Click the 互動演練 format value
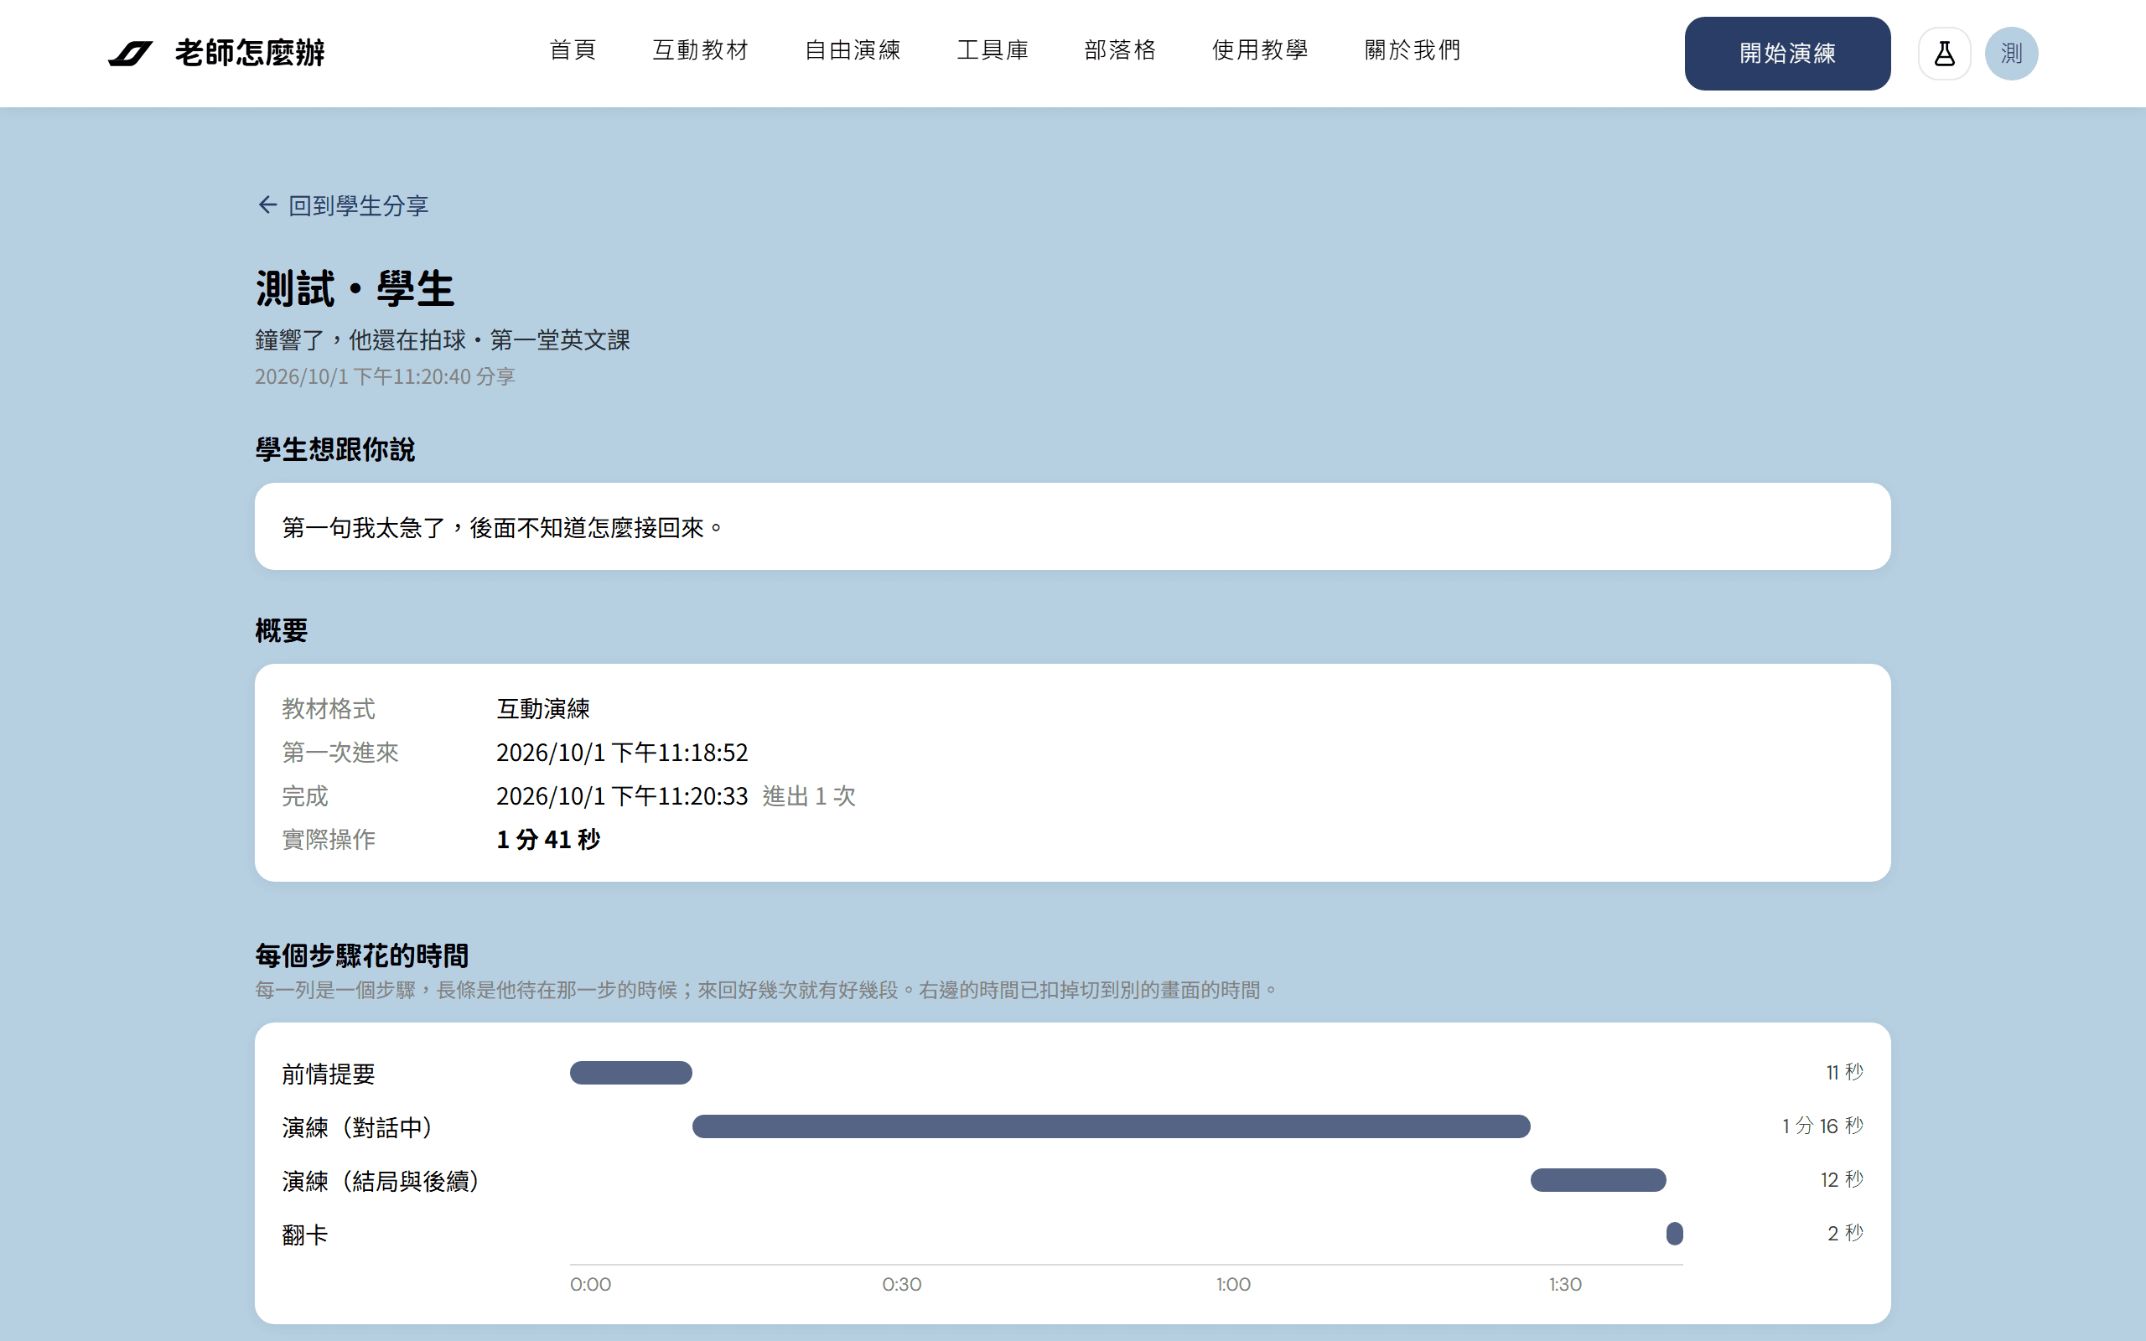Image resolution: width=2146 pixels, height=1341 pixels. tap(542, 709)
